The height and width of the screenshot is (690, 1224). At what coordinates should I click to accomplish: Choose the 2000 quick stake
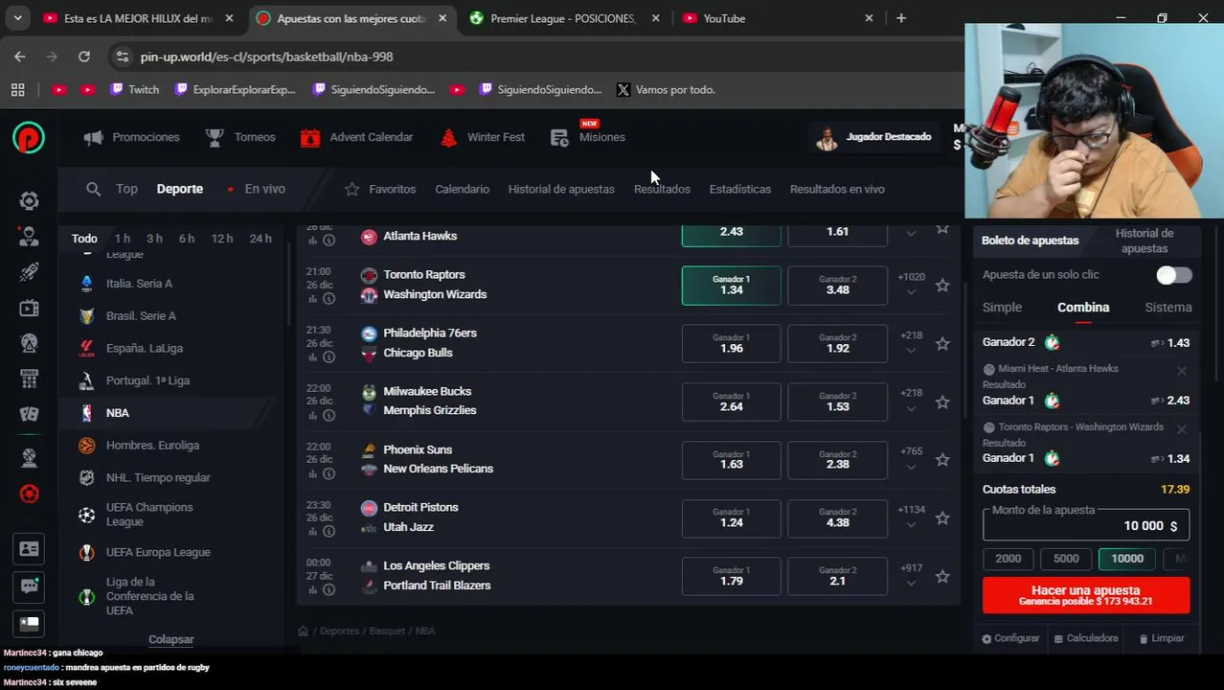[1009, 559]
